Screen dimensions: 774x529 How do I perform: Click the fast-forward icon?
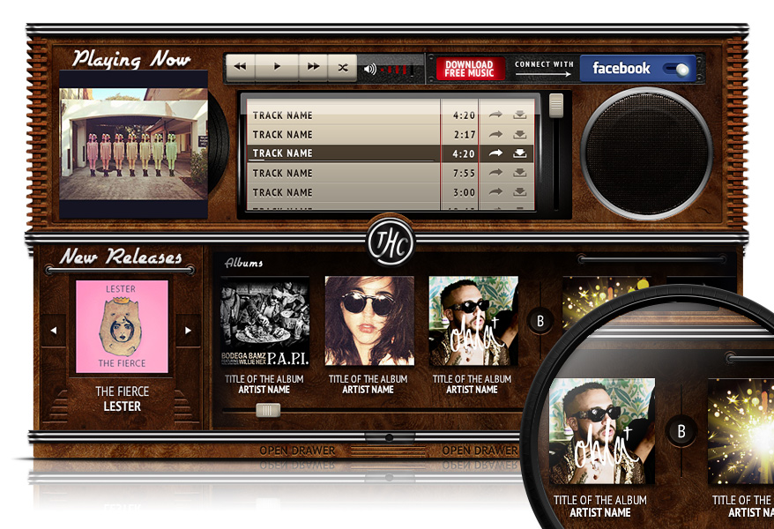point(313,65)
